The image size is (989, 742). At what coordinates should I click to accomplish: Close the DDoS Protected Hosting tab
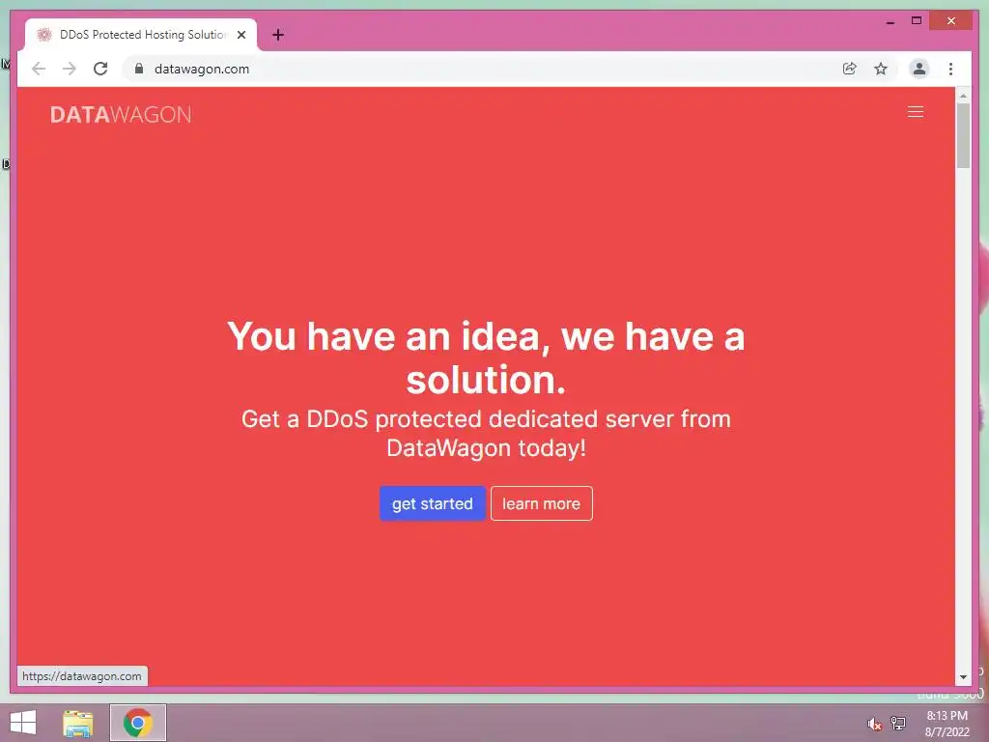pyautogui.click(x=240, y=35)
